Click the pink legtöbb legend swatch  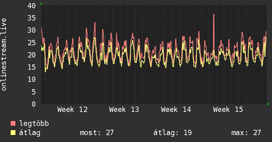[13, 123]
